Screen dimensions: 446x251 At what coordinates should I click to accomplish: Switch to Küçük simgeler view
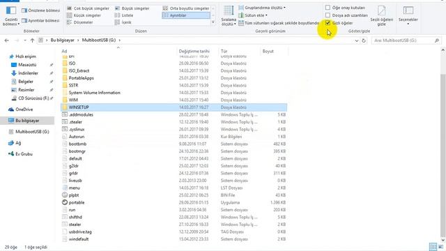coord(84,15)
